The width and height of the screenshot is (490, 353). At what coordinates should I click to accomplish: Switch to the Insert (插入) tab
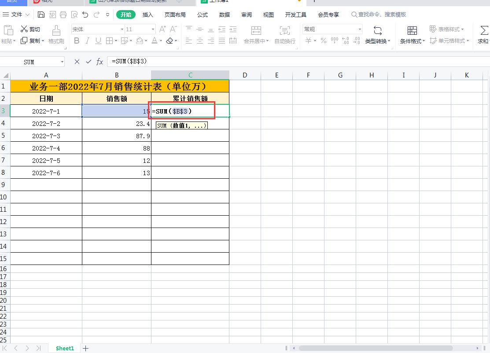pos(147,15)
